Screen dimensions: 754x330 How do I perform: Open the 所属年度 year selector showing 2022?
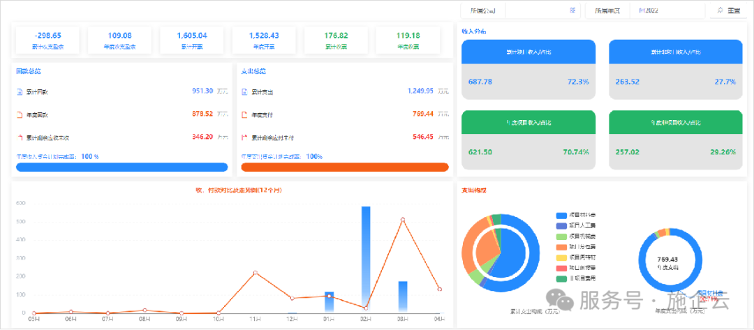tap(663, 10)
